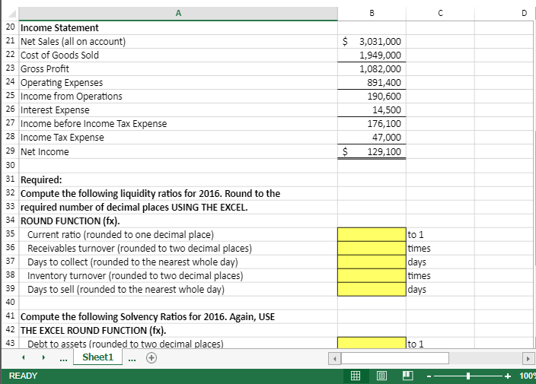The height and width of the screenshot is (384, 536).
Task: Select row 20 header
Action: 10,27
